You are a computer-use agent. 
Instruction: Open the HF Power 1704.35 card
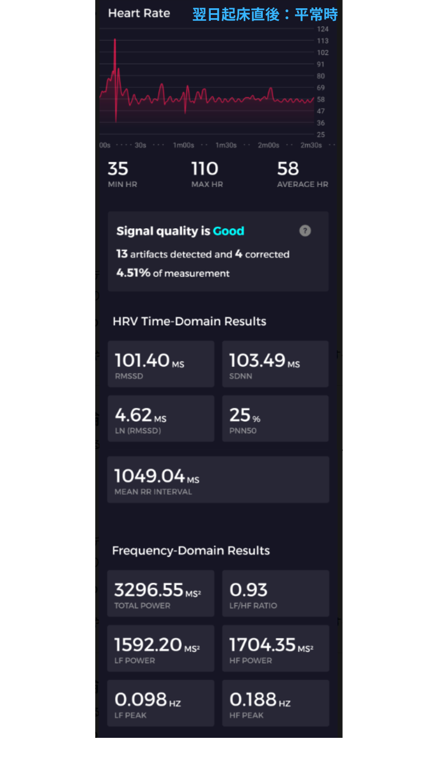point(275,648)
